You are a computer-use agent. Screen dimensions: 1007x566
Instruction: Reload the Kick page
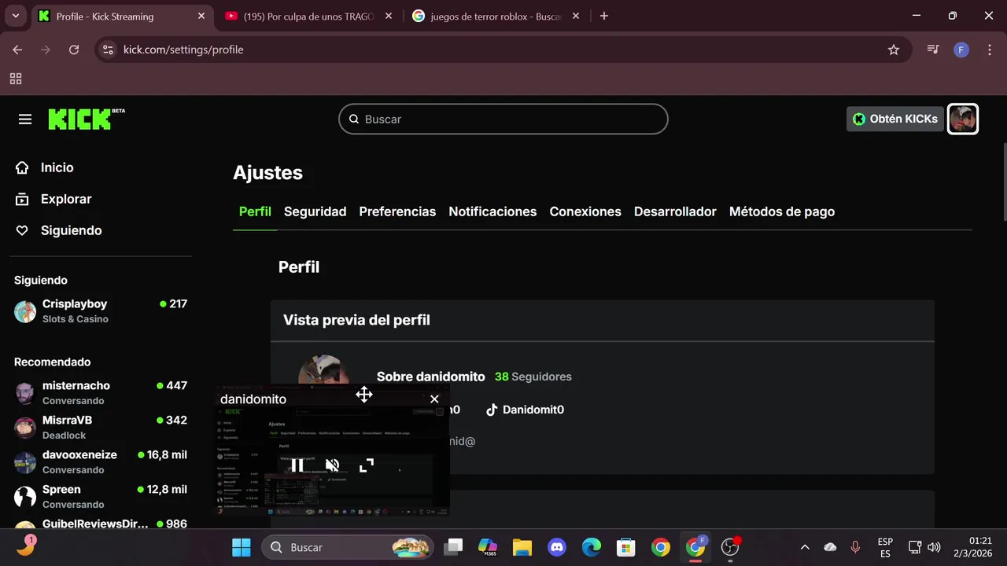point(74,50)
